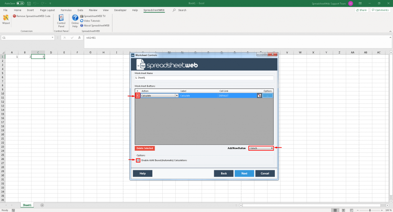
Task: Switch to the SpreadsheetWEB tab
Action: tap(154, 10)
